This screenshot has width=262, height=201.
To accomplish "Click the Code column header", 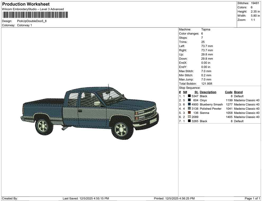I will tap(228, 92).
